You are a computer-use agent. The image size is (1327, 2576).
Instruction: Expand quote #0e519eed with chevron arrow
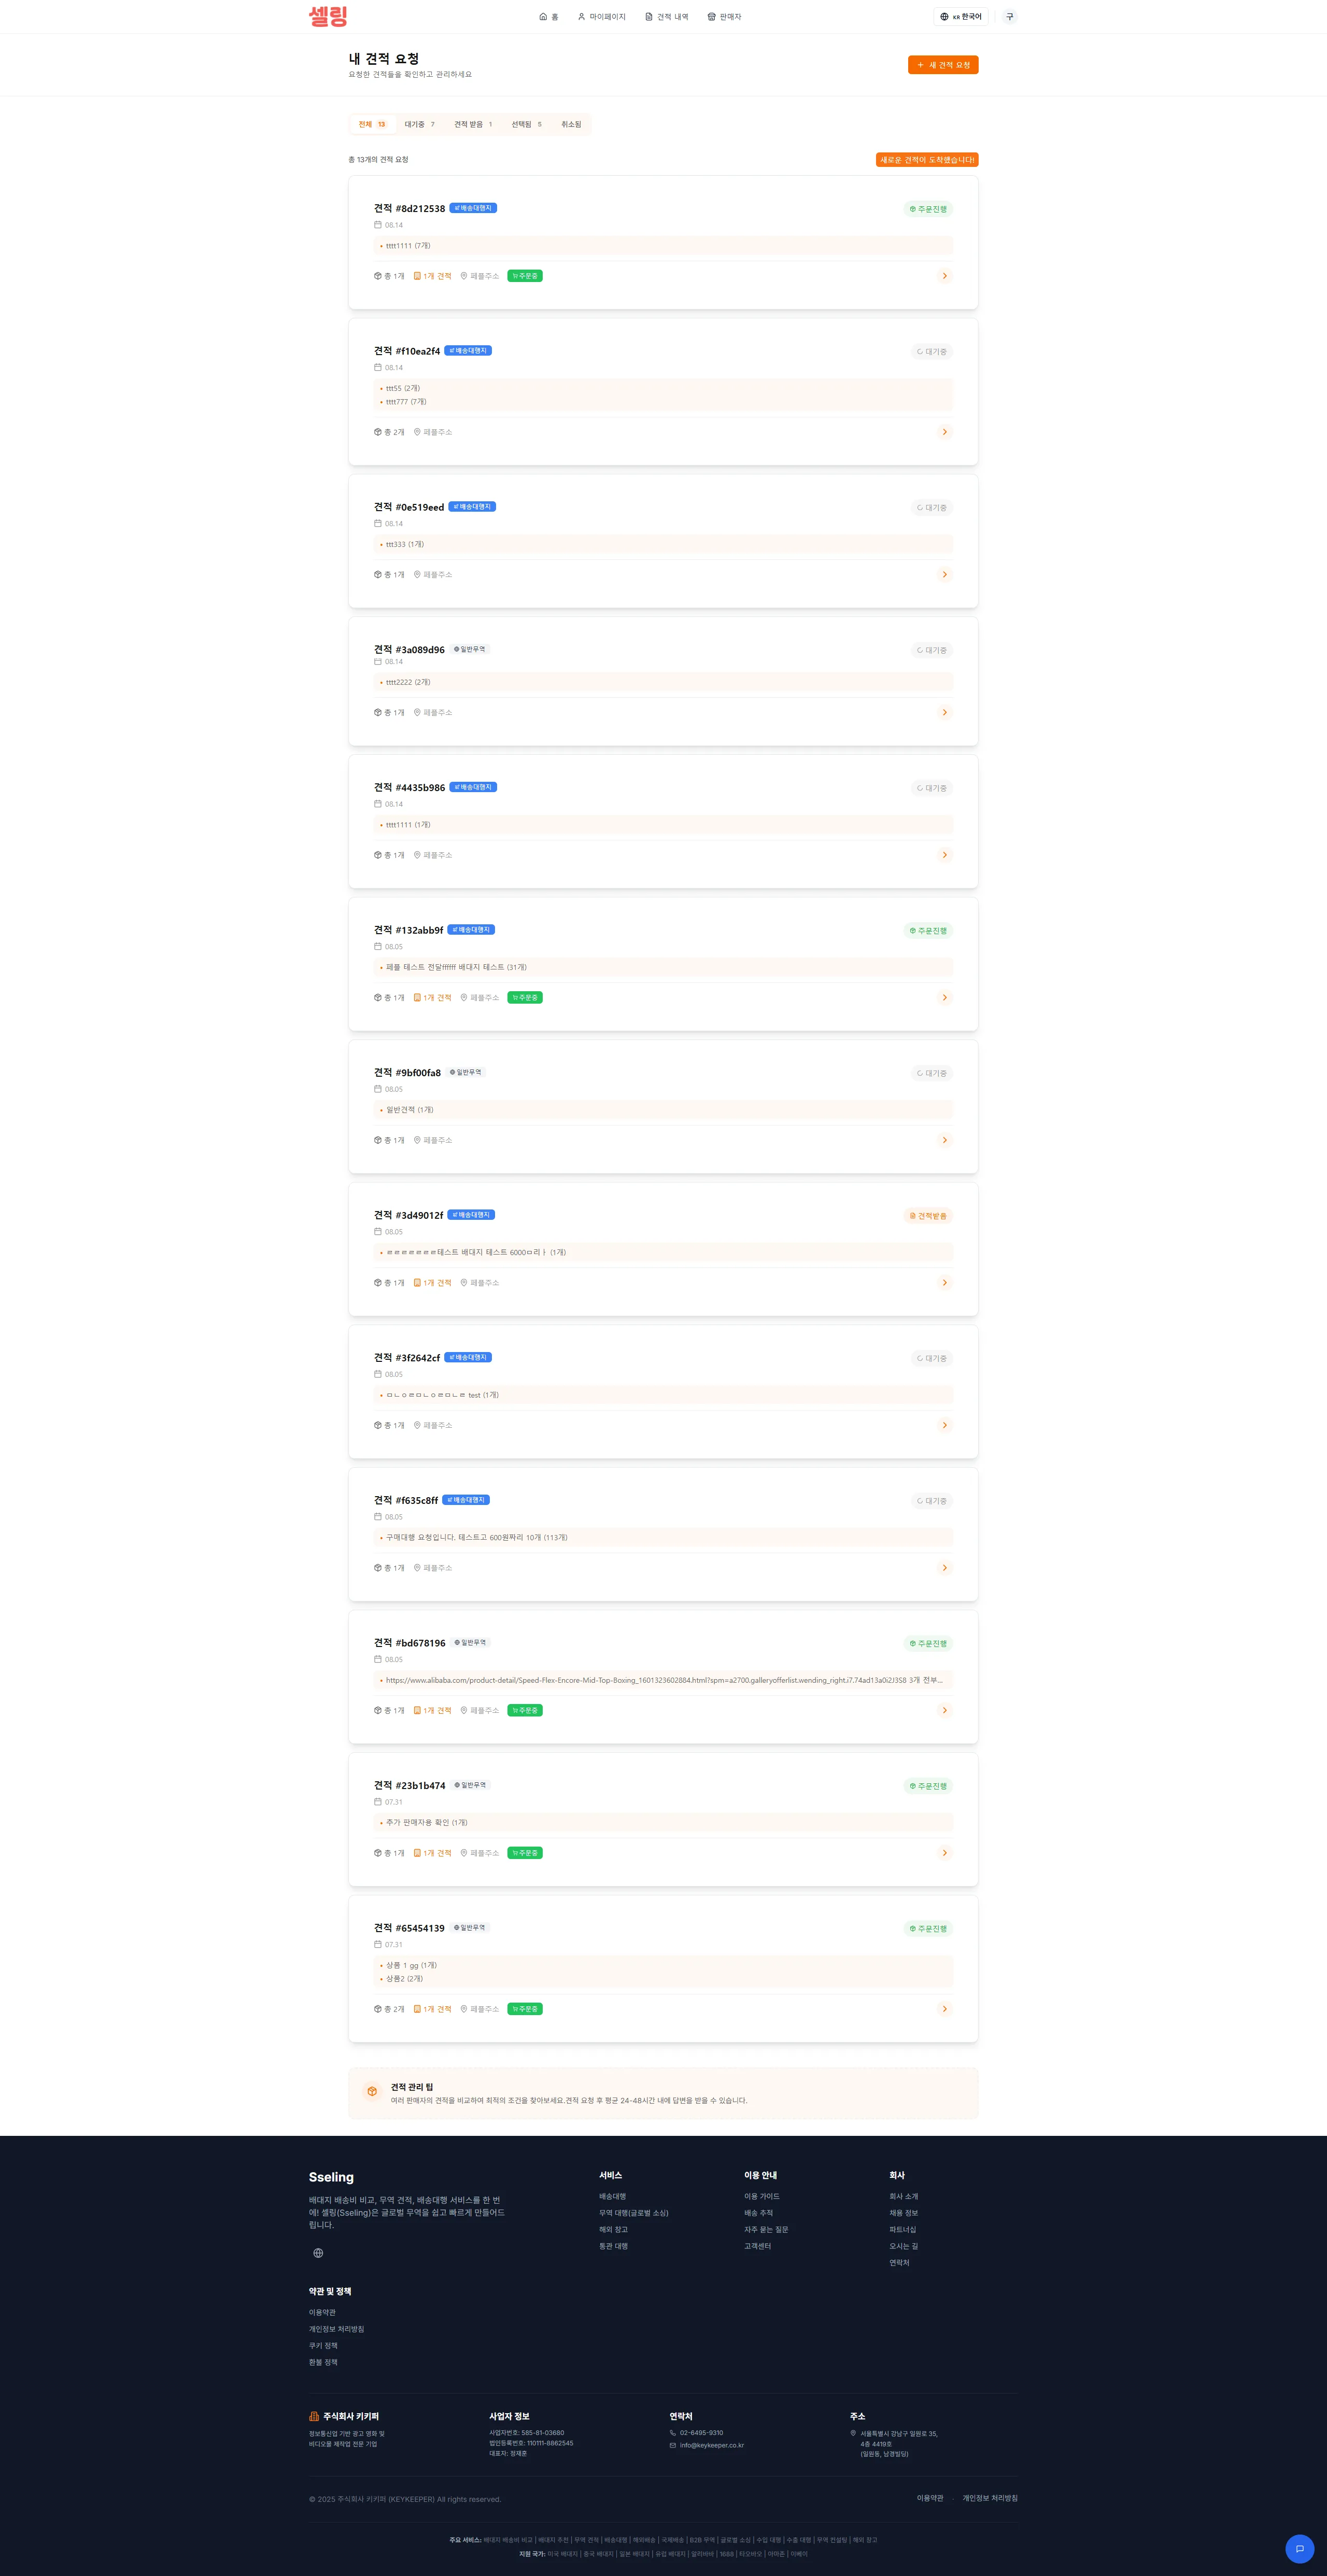[x=944, y=575]
